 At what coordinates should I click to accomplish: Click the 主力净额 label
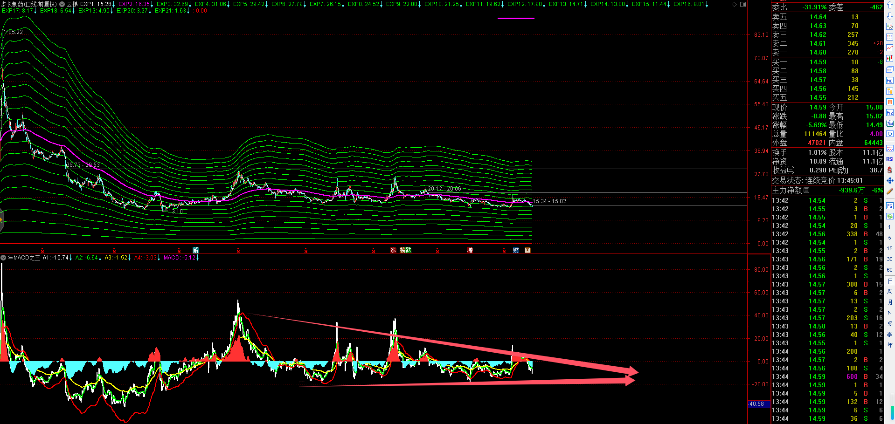[787, 190]
